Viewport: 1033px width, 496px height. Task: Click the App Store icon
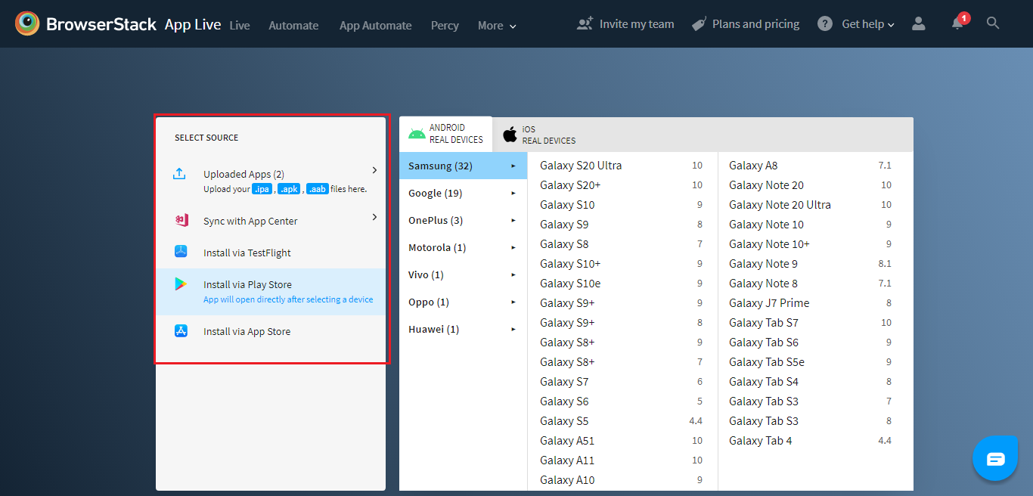(181, 330)
